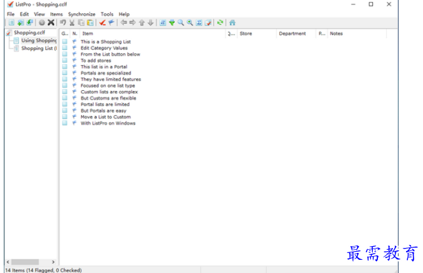This screenshot has height=273, width=423.
Task: Click flag icon beside 'Move a List to Custom'
Action: pos(74,116)
